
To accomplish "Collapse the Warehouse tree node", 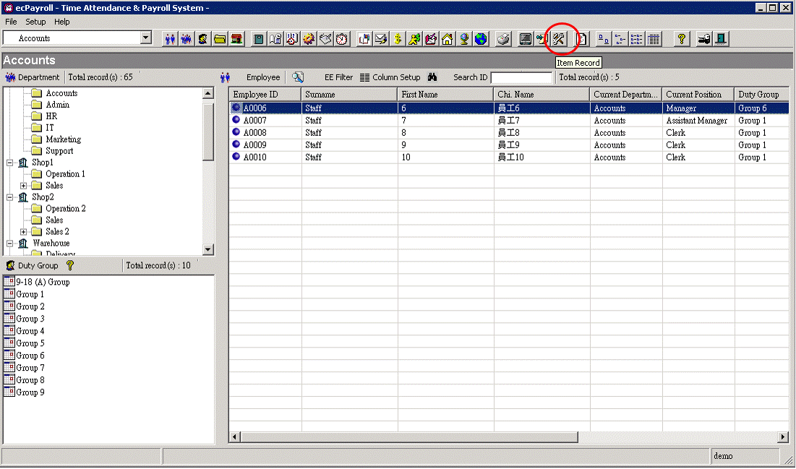I will [x=9, y=243].
